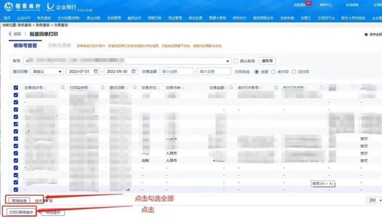Sort by 交易方式 column arrows

(x=158, y=87)
